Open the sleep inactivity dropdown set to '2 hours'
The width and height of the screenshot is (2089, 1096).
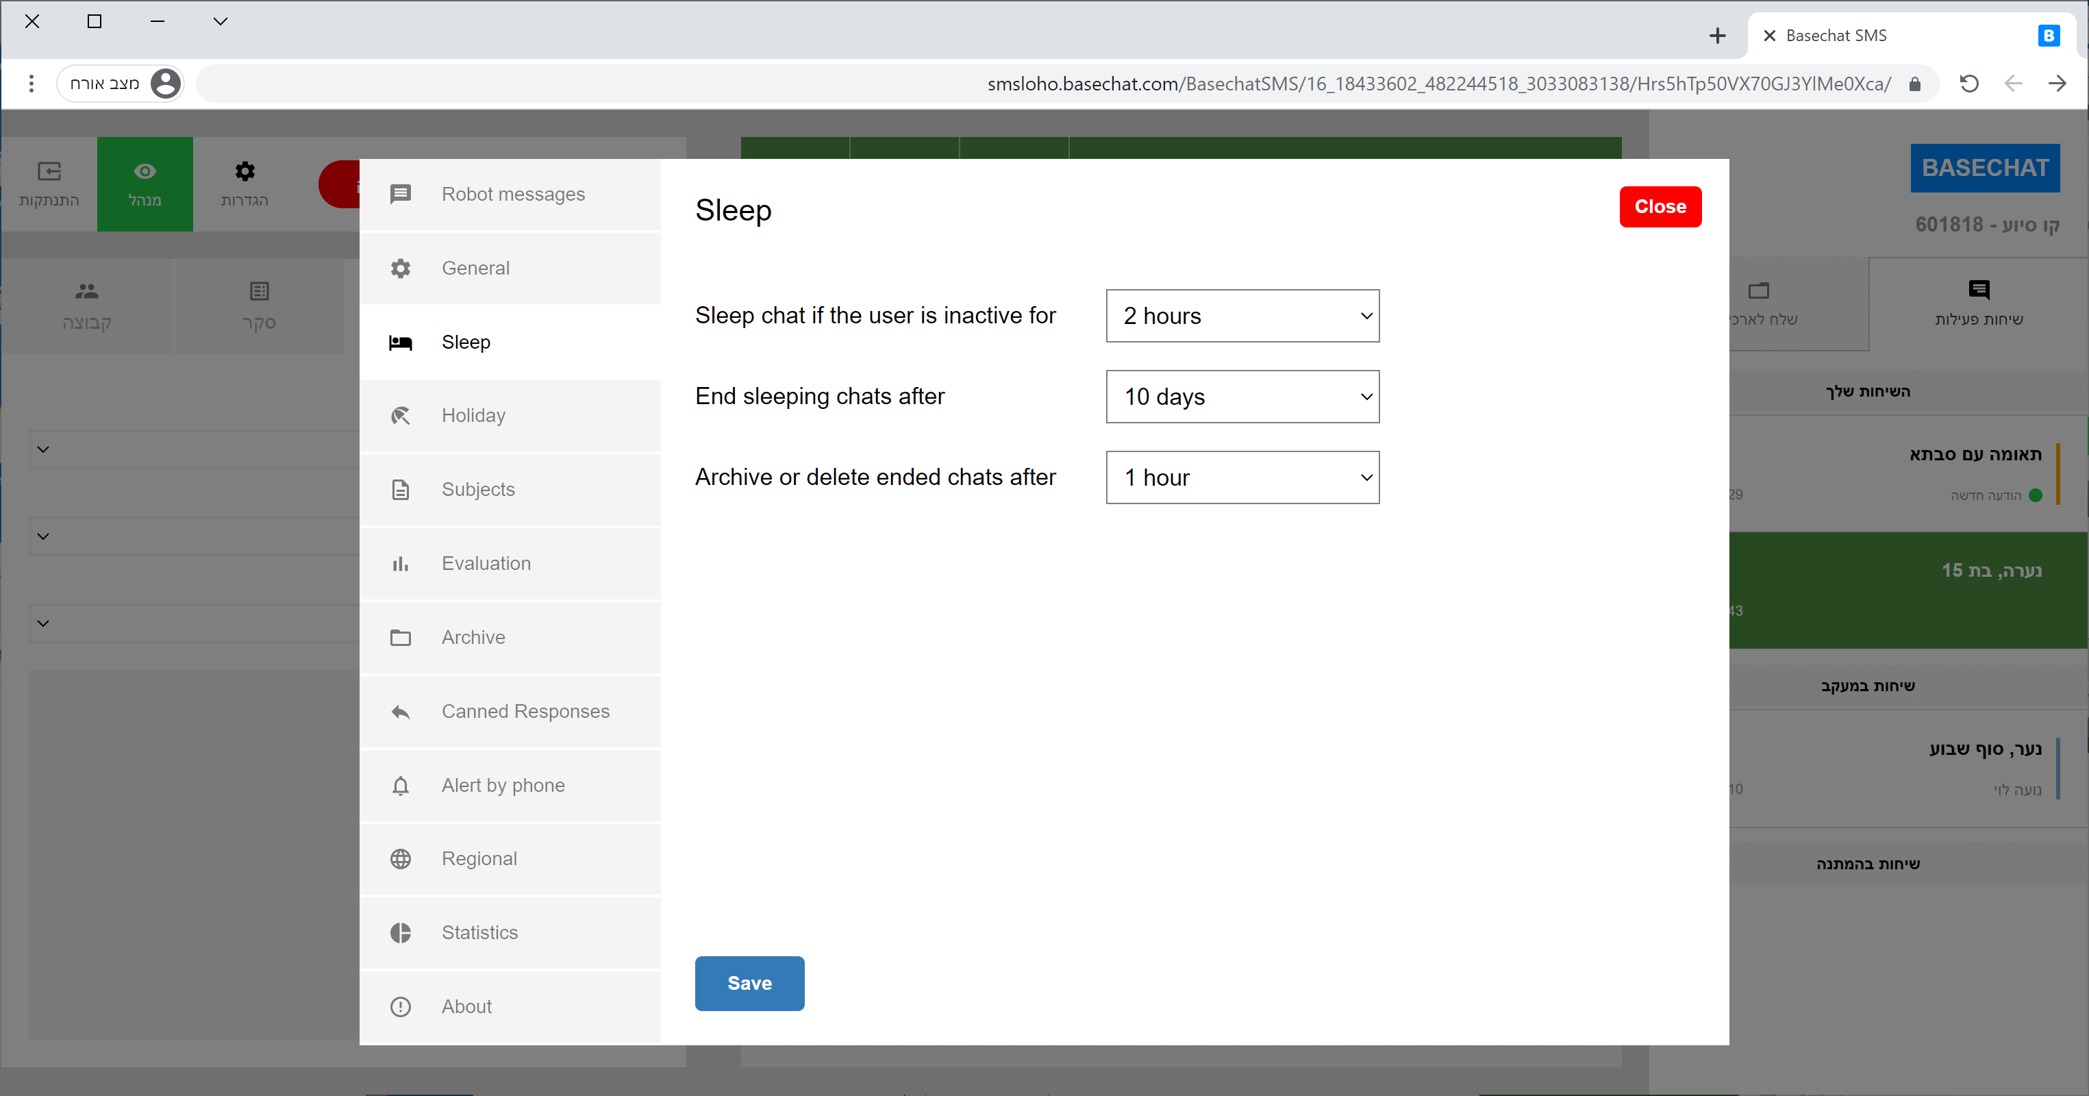point(1242,316)
